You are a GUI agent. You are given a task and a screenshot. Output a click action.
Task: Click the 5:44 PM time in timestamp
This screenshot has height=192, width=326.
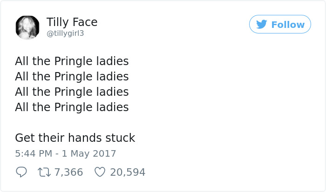point(33,153)
